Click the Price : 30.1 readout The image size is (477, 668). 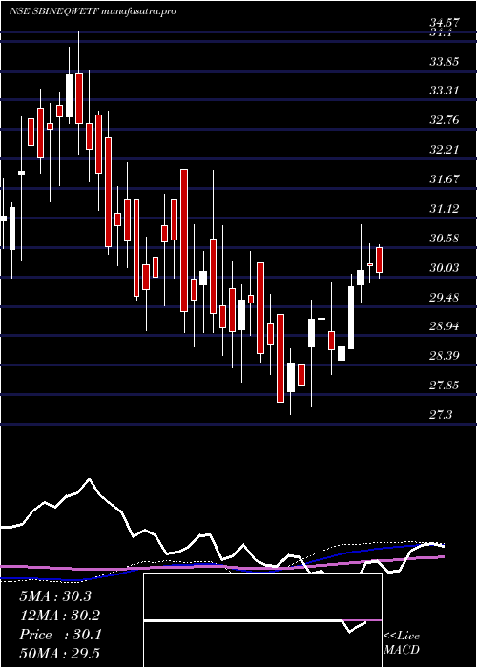[x=60, y=635]
